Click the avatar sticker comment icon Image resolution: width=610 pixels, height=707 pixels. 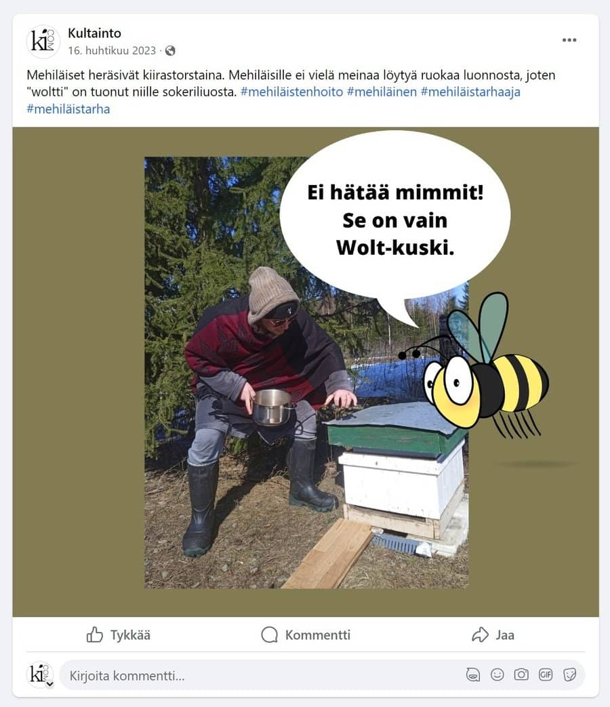pyautogui.click(x=472, y=674)
